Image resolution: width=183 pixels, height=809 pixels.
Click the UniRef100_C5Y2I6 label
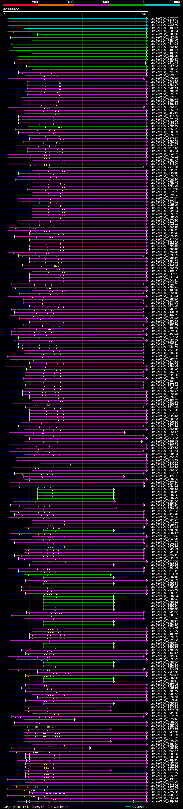164,719
